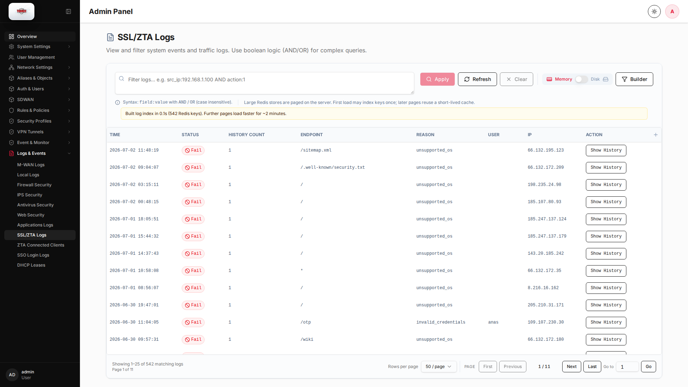The width and height of the screenshot is (688, 387).
Task: Collapse Logs & Events submenu
Action: (x=69, y=153)
